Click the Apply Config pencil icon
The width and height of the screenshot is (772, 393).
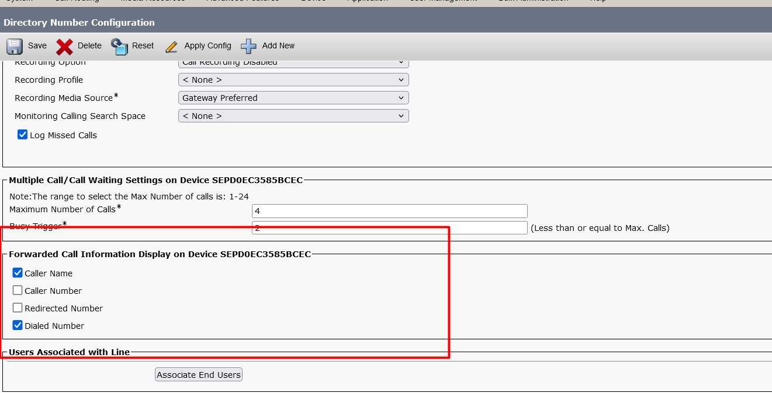(171, 45)
